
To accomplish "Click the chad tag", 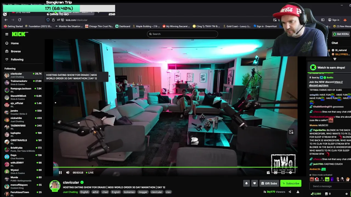I will [x=105, y=192].
